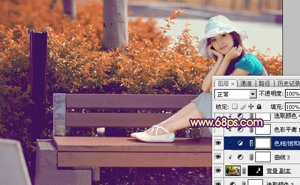Screen dimensions: 300x185
Task: Toggle visibility of the 背景 副本 layer
Action: click(x=218, y=170)
